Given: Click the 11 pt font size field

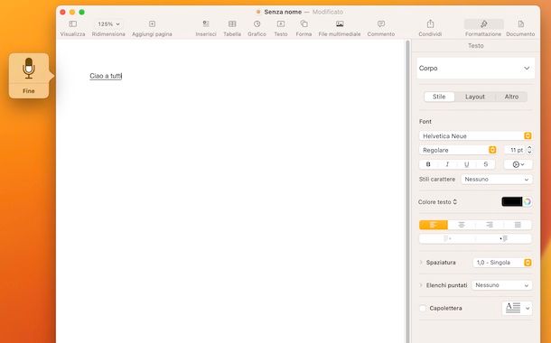Looking at the screenshot, I should tap(515, 150).
